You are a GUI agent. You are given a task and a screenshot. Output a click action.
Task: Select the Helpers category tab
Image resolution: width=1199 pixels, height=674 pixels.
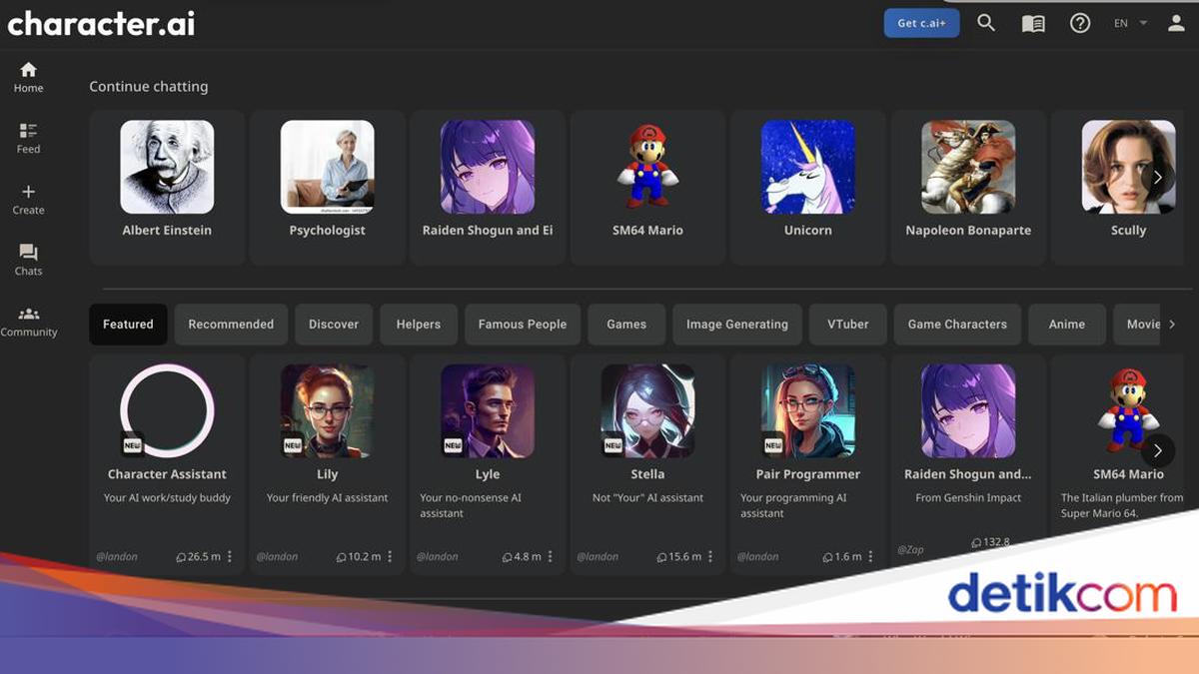point(419,324)
